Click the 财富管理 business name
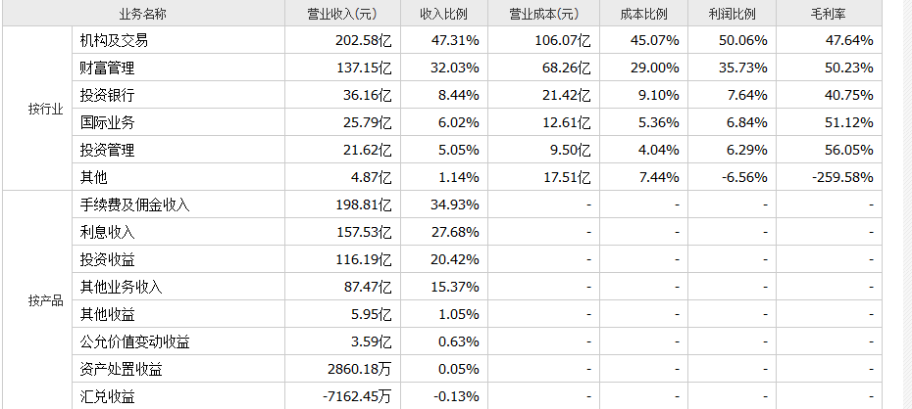Viewport: 912px width, 409px height. pyautogui.click(x=107, y=68)
